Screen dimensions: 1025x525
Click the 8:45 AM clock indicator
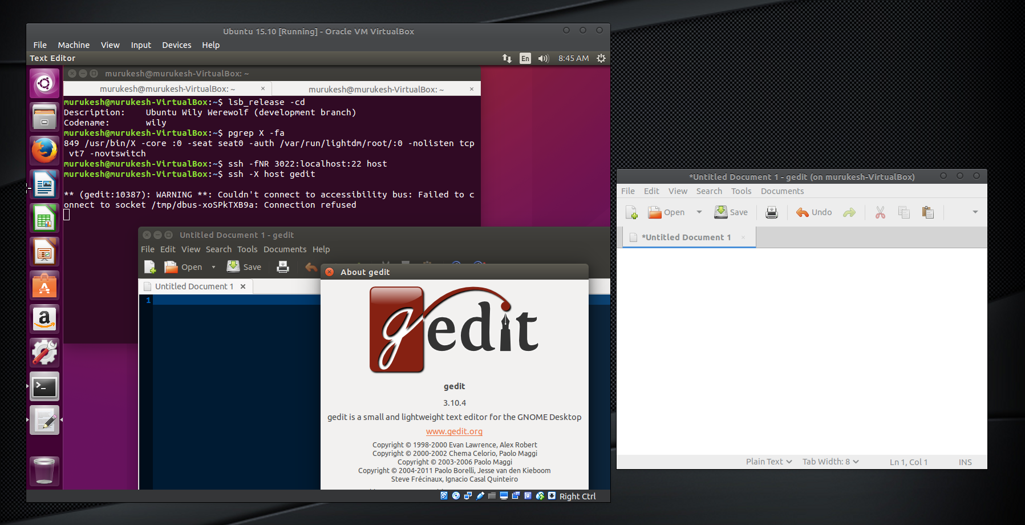pos(573,58)
